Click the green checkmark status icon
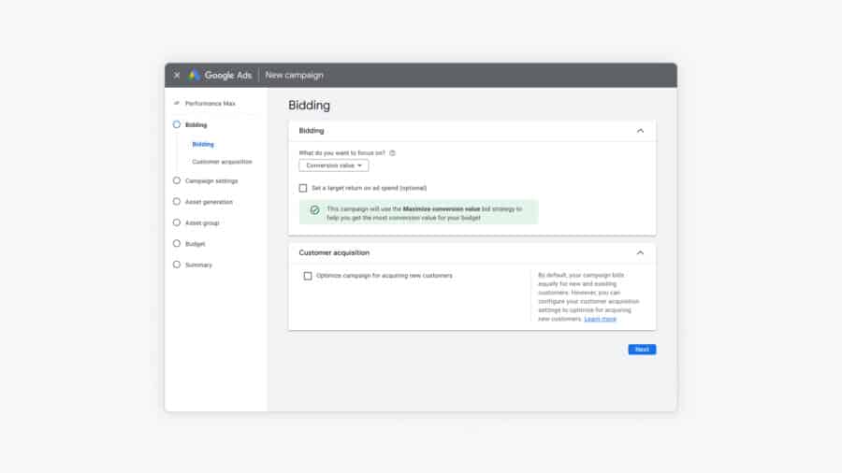842x473 pixels. (x=314, y=209)
